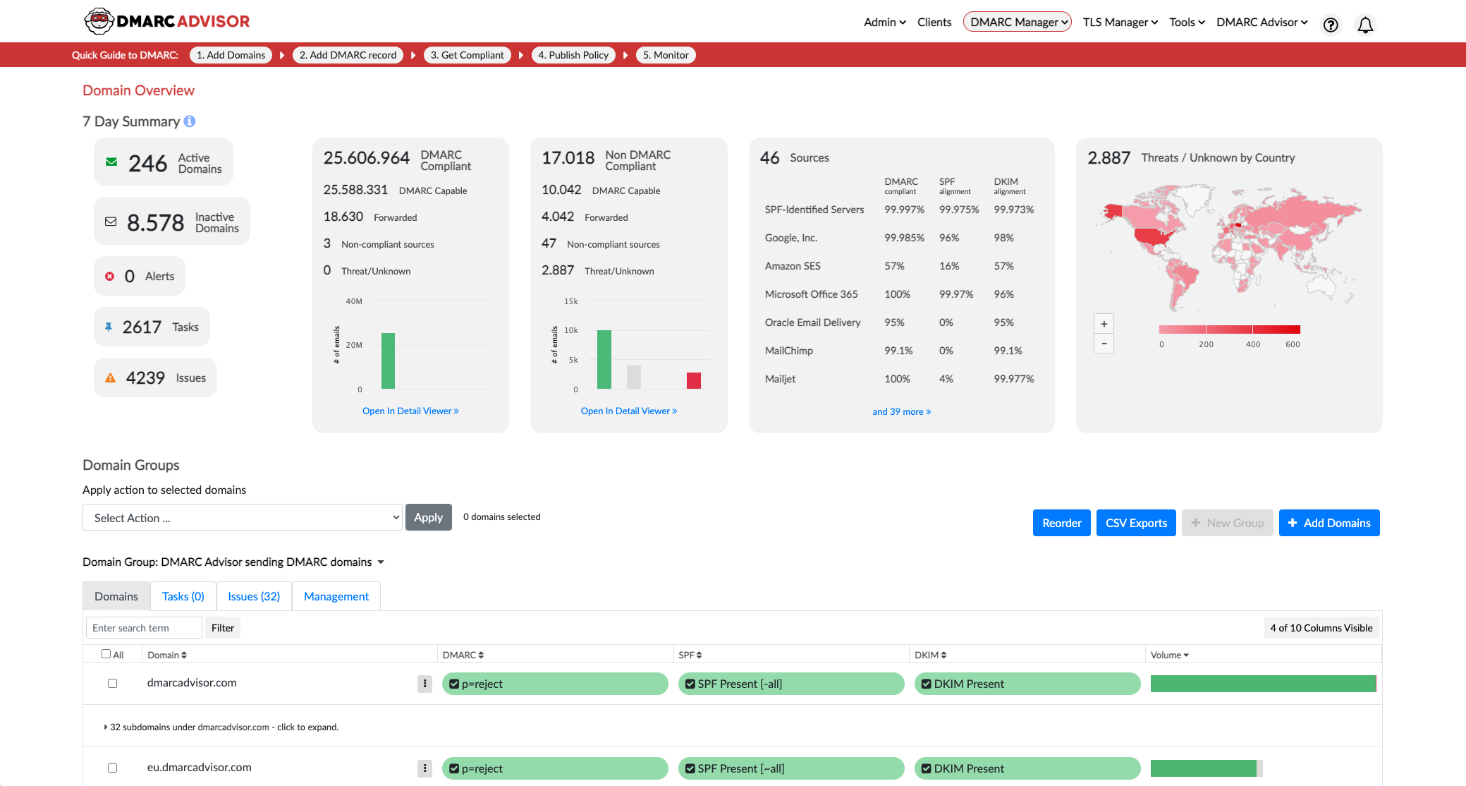
Task: Open the Domain Group selector caret
Action: point(381,562)
